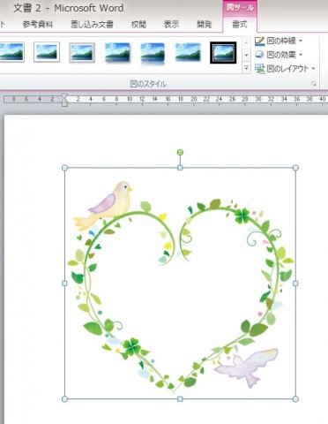Apply the black double-frame picture style
328x424 pixels.
(x=223, y=53)
